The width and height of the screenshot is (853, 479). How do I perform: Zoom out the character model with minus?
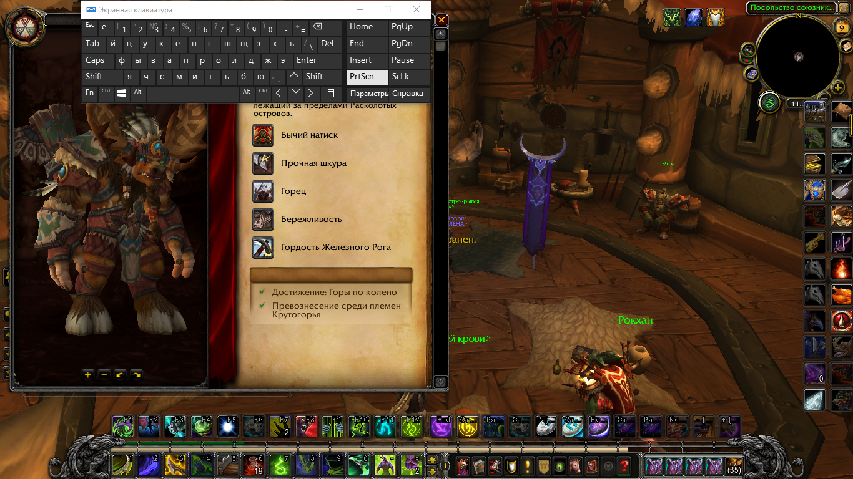click(x=104, y=375)
